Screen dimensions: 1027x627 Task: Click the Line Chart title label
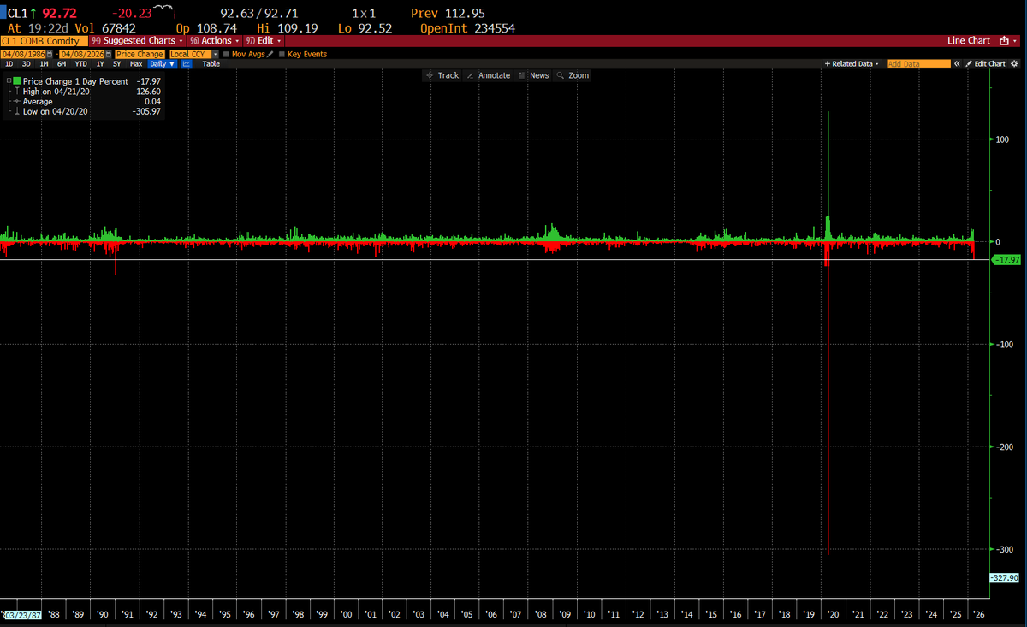[x=969, y=41]
